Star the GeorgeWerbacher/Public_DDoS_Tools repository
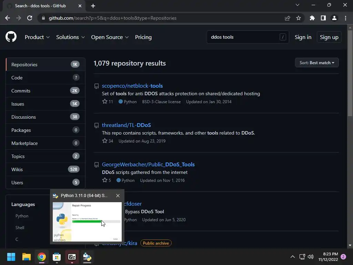 [x=105, y=180]
